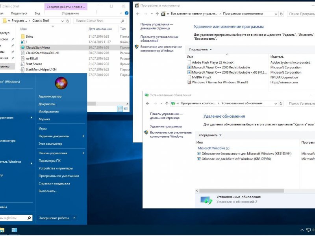Screen dimensions: 315x236
Task: Sort by Дата изменения column header
Action: click(100, 29)
